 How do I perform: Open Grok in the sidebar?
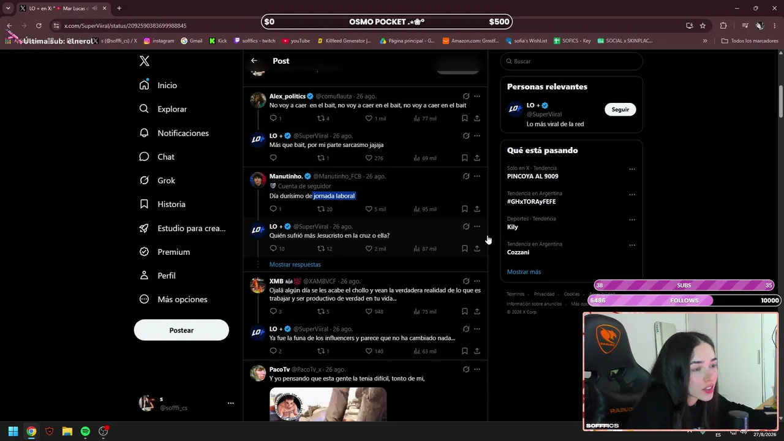[x=158, y=181]
